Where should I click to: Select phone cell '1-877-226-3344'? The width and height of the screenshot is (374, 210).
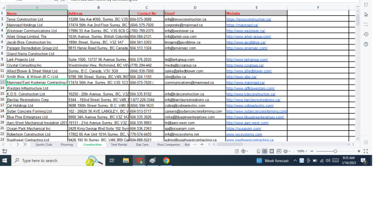click(x=147, y=100)
